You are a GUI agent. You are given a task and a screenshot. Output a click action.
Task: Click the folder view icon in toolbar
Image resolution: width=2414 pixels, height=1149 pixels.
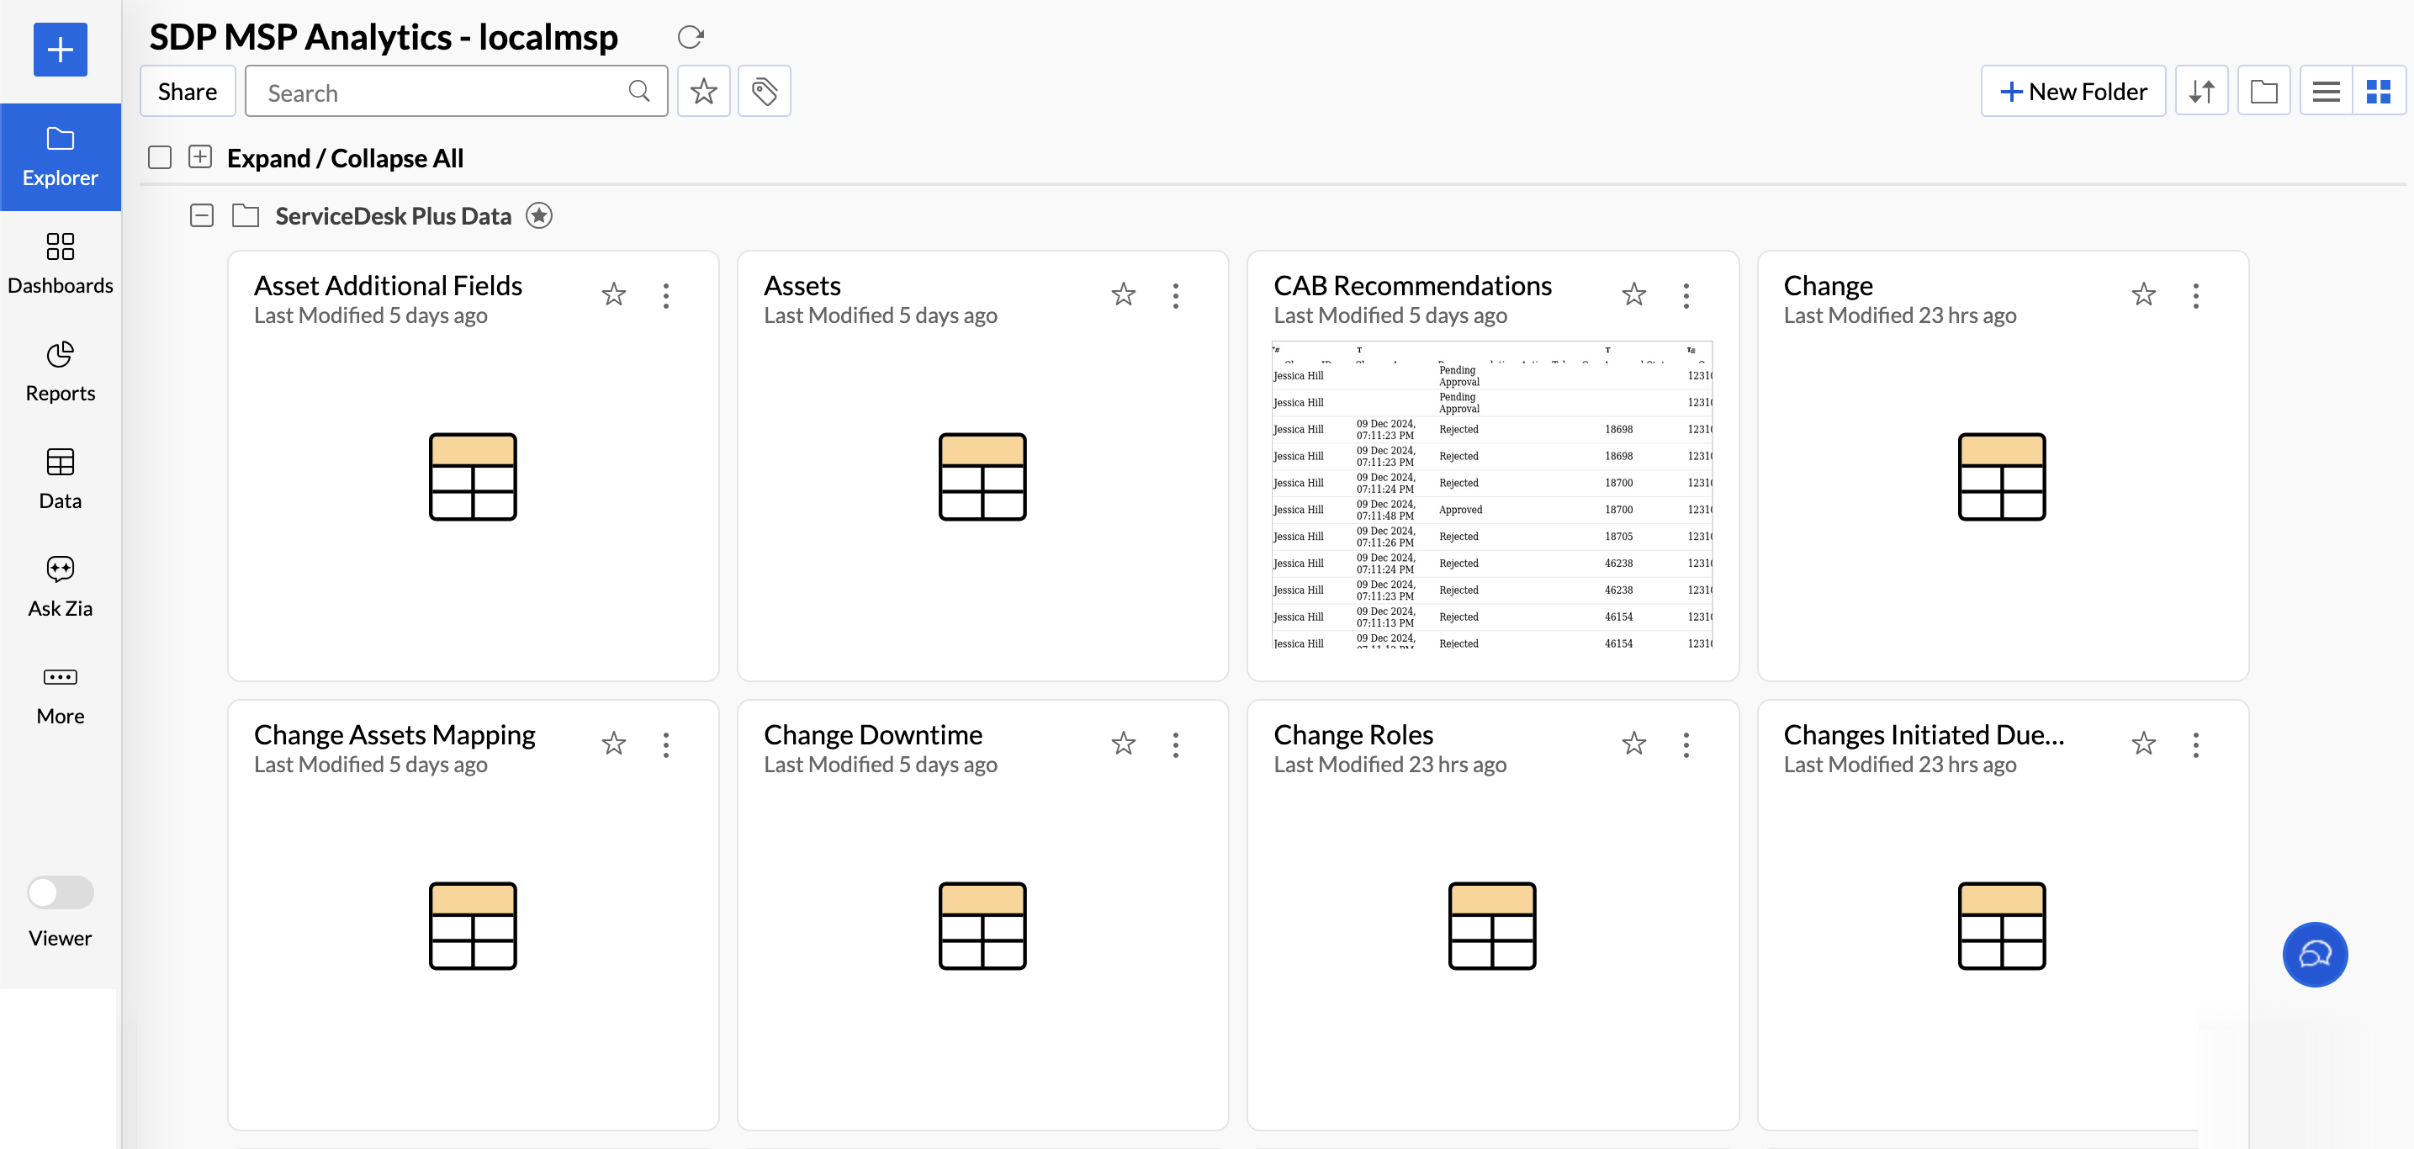2263,92
